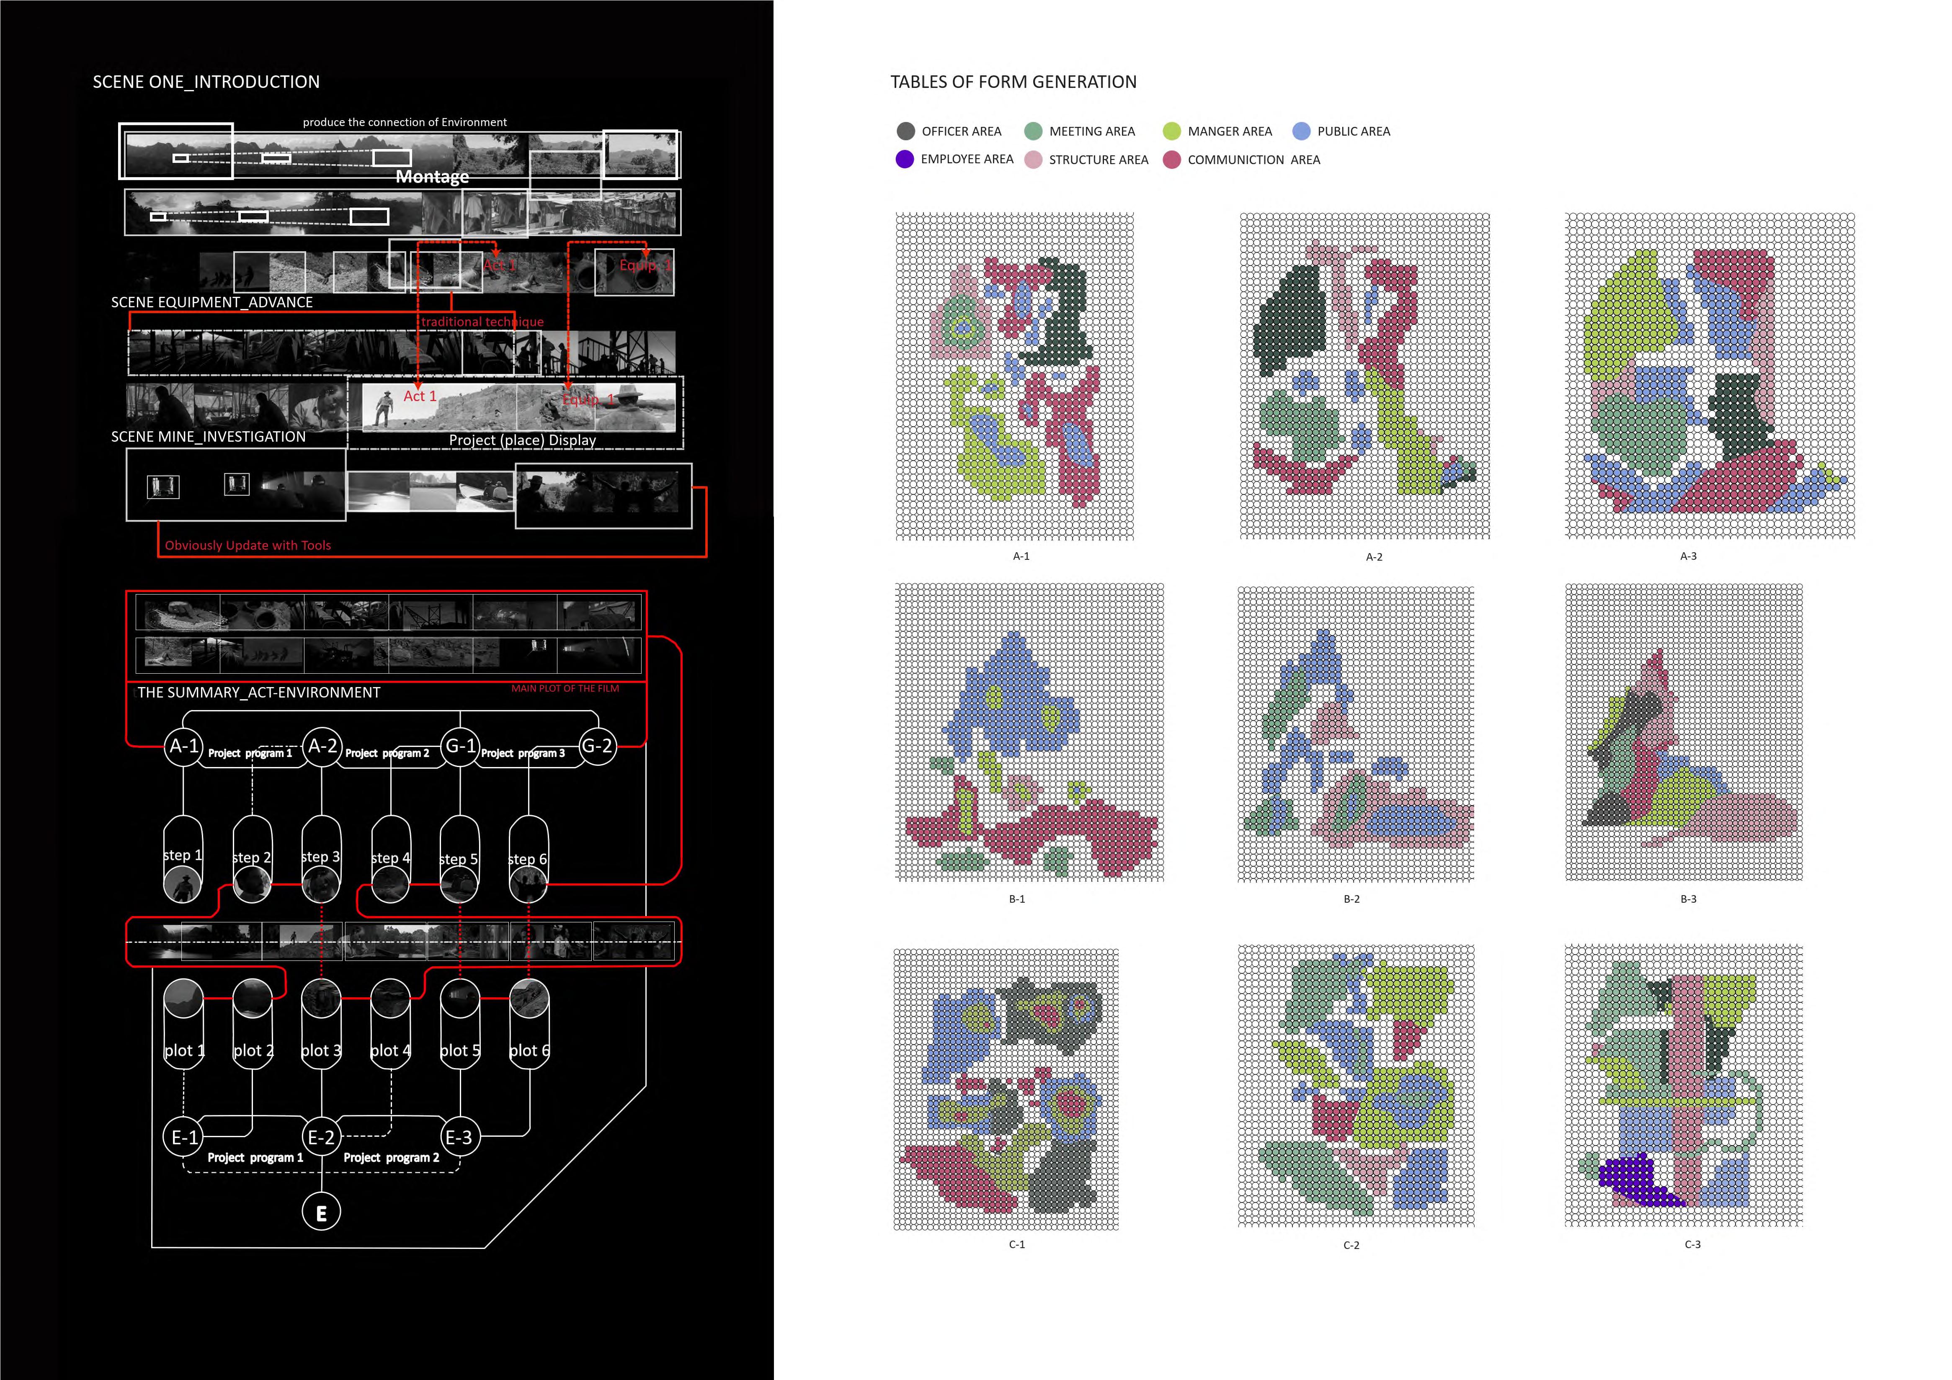Click the E-1 circle node
This screenshot has height=1380, width=1952.
[183, 1137]
